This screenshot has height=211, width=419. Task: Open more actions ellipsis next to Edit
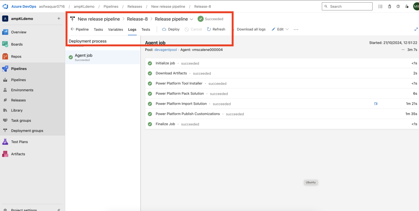(x=296, y=29)
